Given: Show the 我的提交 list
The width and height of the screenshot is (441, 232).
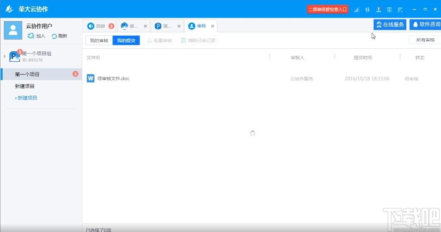Looking at the screenshot, I should tap(126, 41).
